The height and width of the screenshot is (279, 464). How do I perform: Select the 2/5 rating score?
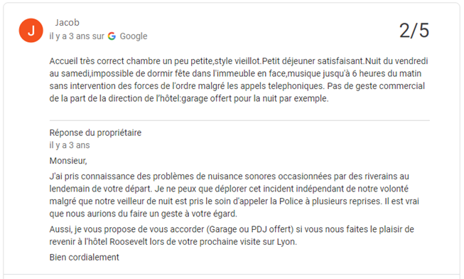[414, 31]
